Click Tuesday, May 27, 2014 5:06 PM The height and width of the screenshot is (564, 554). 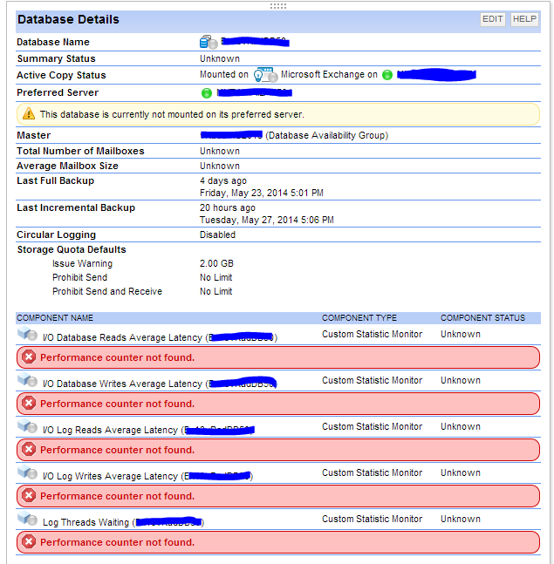pos(267,220)
